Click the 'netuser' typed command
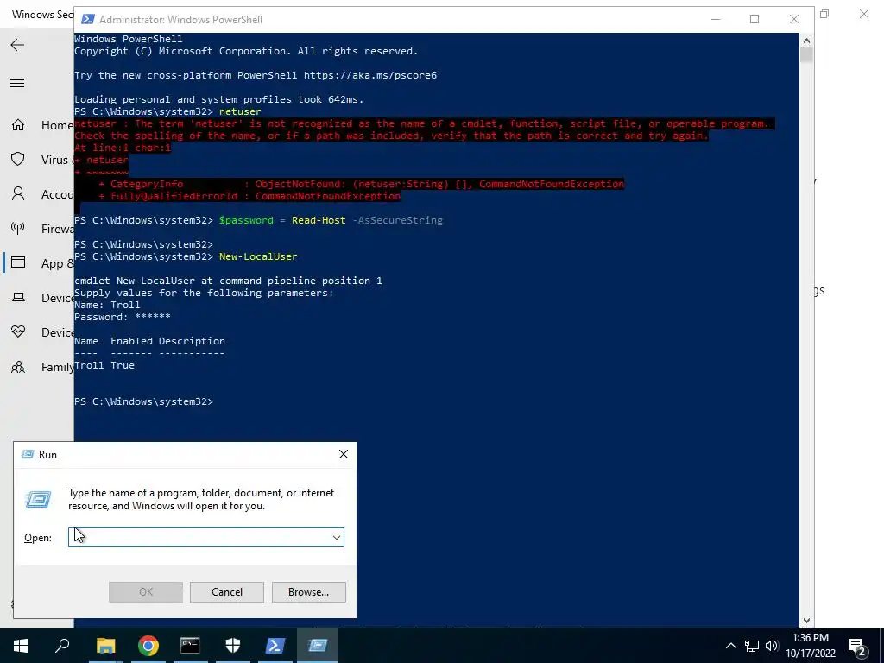This screenshot has height=663, width=884. [240, 111]
